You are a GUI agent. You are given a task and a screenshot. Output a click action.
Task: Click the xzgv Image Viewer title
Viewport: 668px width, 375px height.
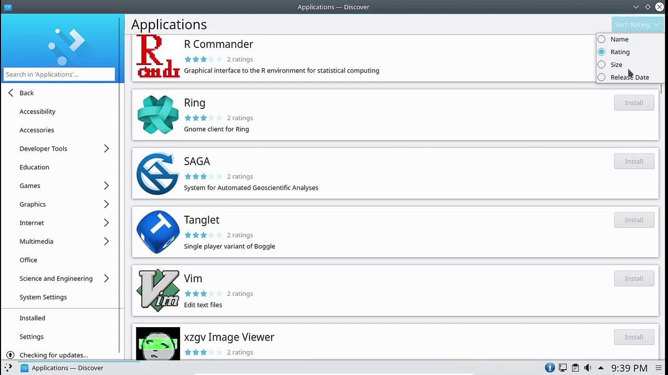click(229, 337)
